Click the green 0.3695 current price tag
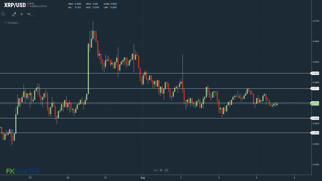The height and width of the screenshot is (181, 322). coord(315,104)
